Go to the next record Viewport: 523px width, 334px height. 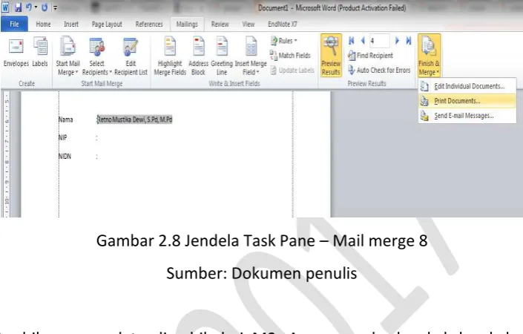[x=397, y=41]
